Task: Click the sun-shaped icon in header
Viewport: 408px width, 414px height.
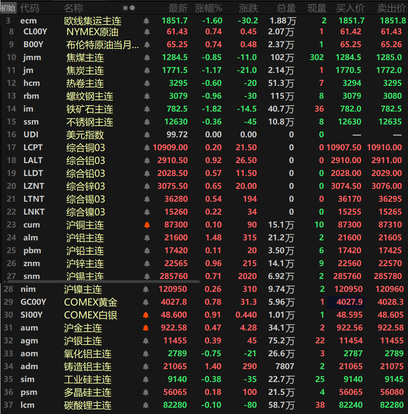Action: pyautogui.click(x=126, y=8)
